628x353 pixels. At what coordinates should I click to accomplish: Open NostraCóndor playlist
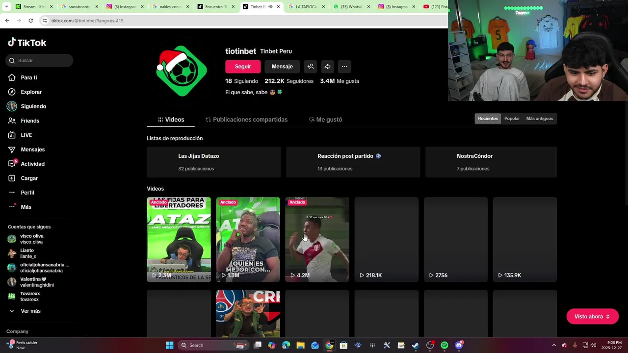coord(491,162)
